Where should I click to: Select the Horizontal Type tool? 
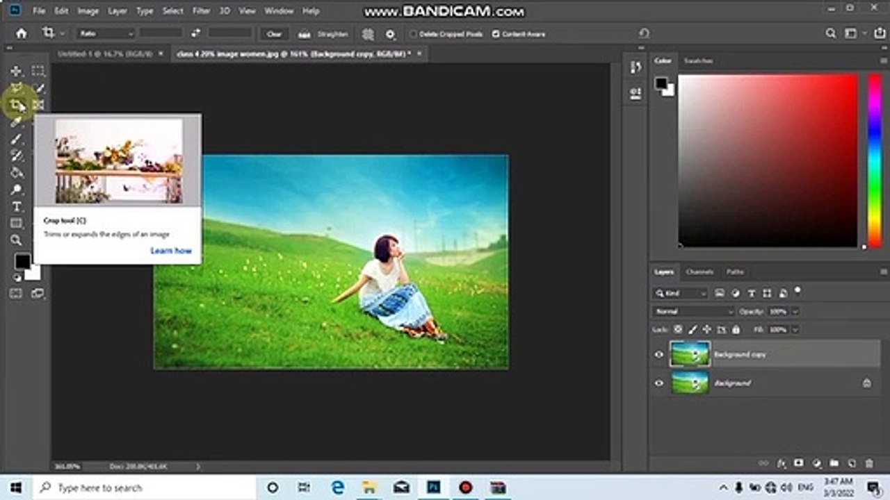(x=16, y=207)
